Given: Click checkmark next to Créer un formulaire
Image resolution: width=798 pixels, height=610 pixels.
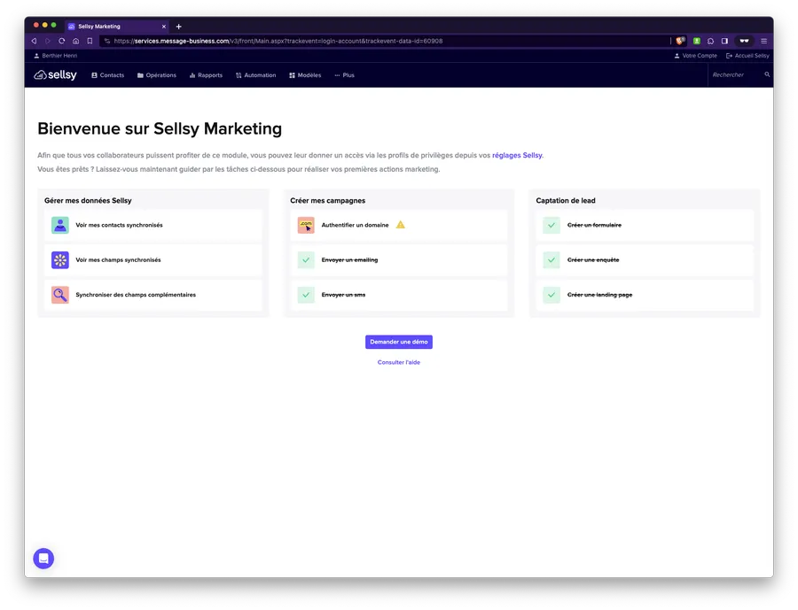Looking at the screenshot, I should point(552,225).
